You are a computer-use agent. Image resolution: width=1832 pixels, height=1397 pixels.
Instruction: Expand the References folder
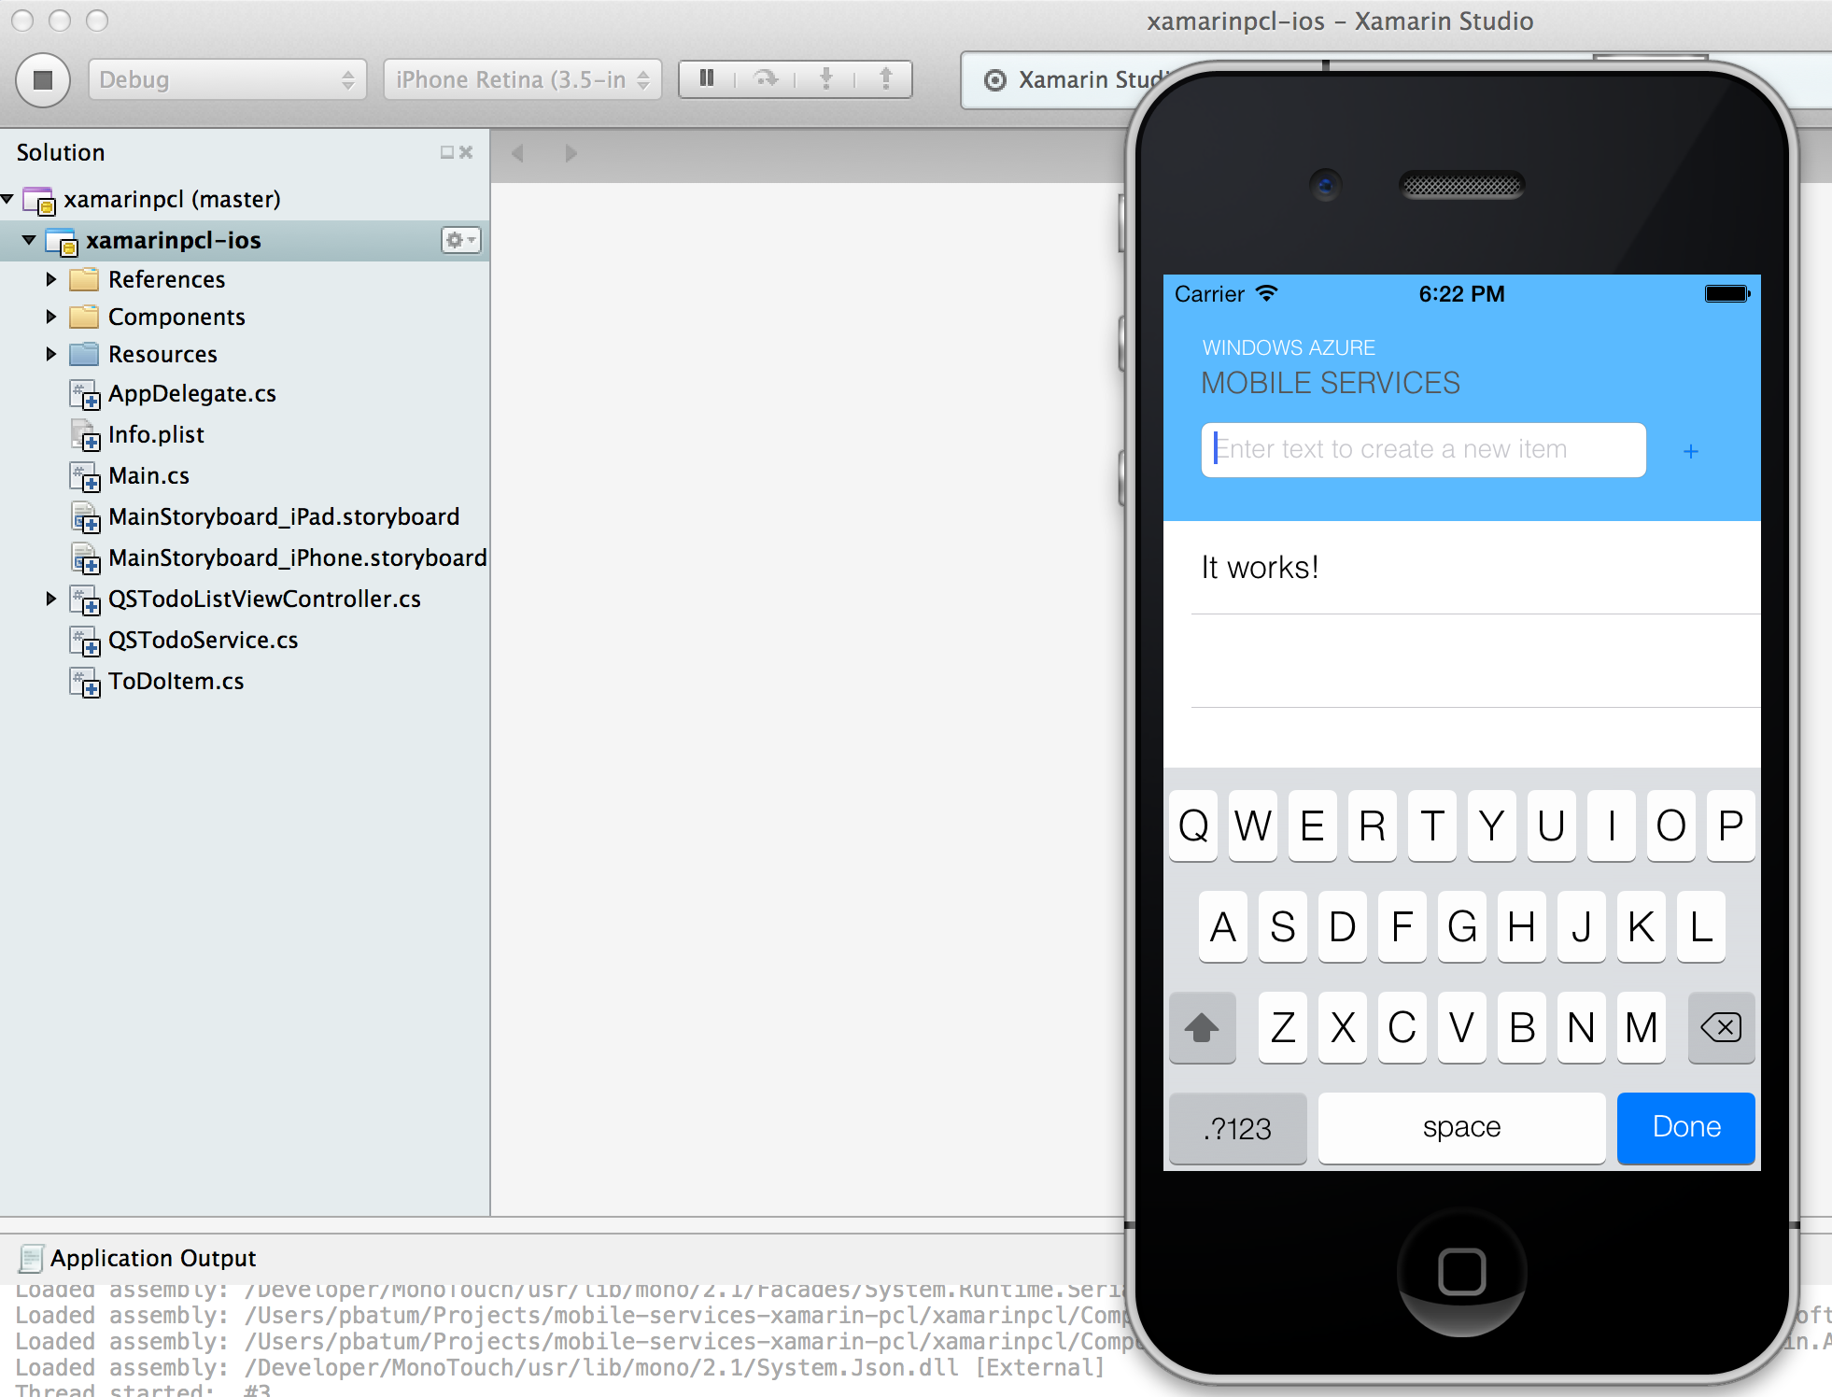coord(51,279)
